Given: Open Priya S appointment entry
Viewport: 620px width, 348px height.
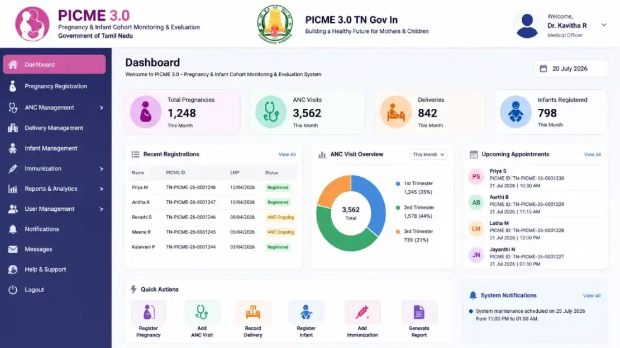Looking at the screenshot, I should click(535, 178).
